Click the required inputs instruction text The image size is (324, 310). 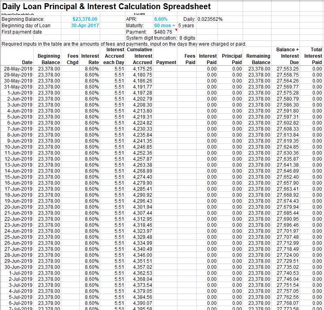click(124, 44)
